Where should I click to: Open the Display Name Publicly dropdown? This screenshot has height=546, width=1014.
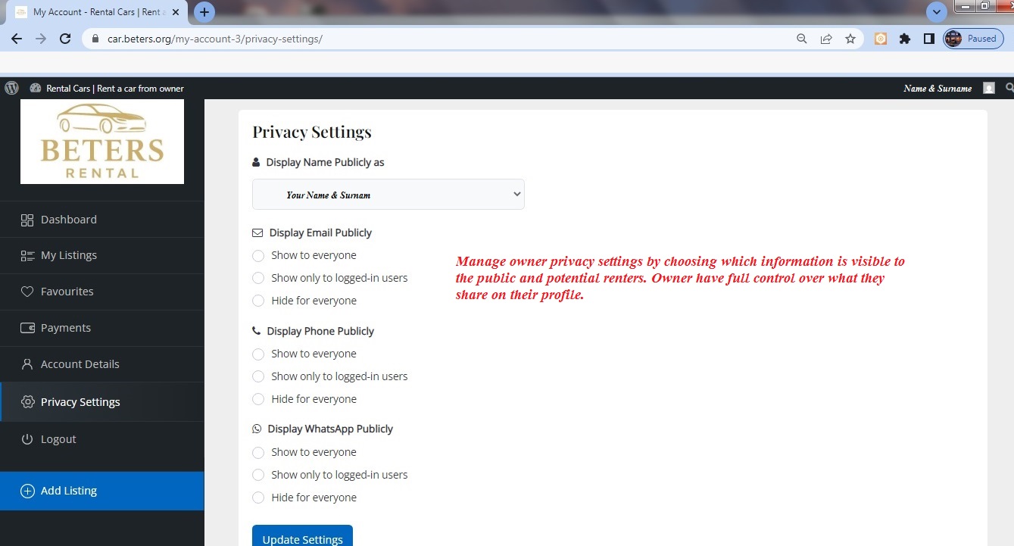[x=388, y=195]
